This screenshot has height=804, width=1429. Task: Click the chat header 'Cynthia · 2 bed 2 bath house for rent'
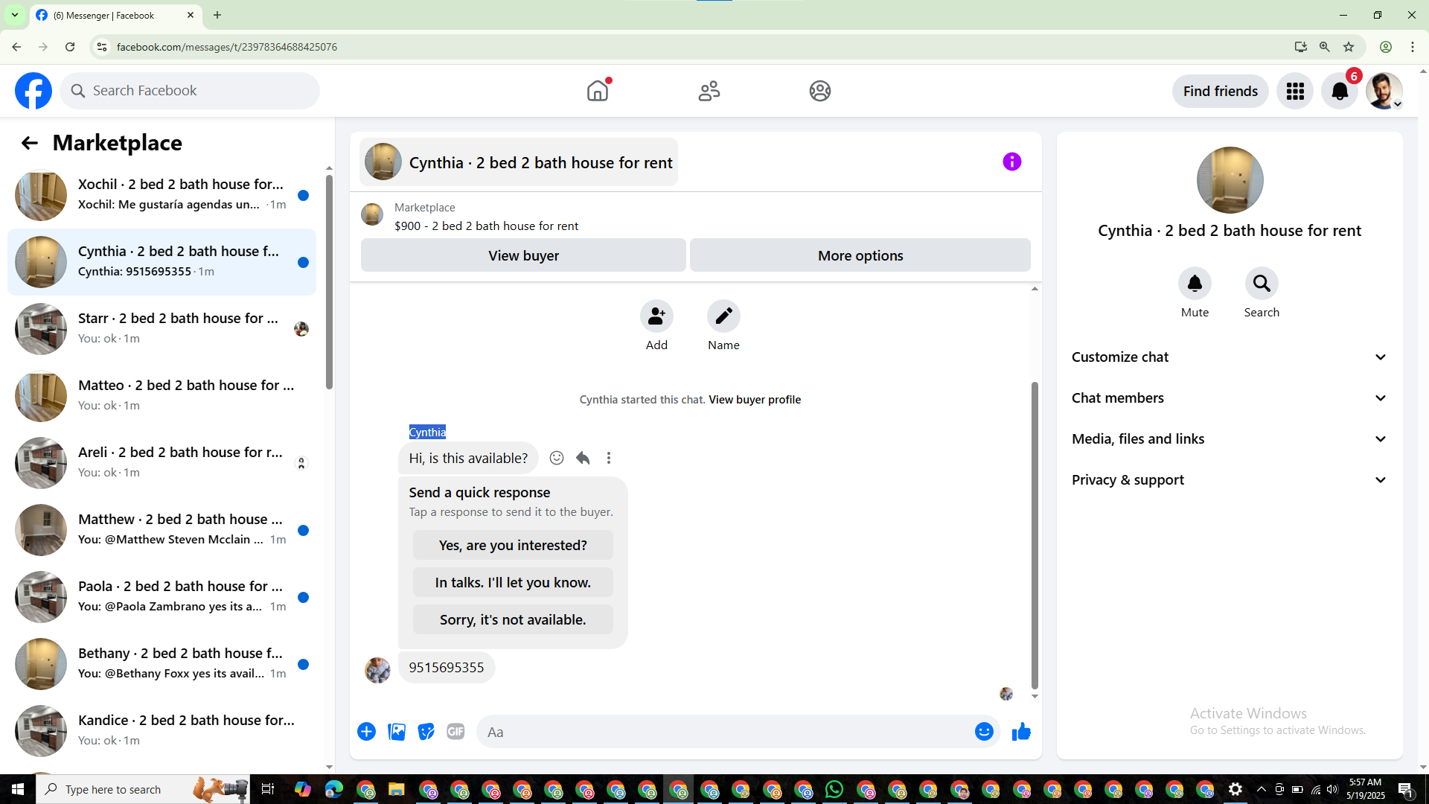[x=519, y=162]
